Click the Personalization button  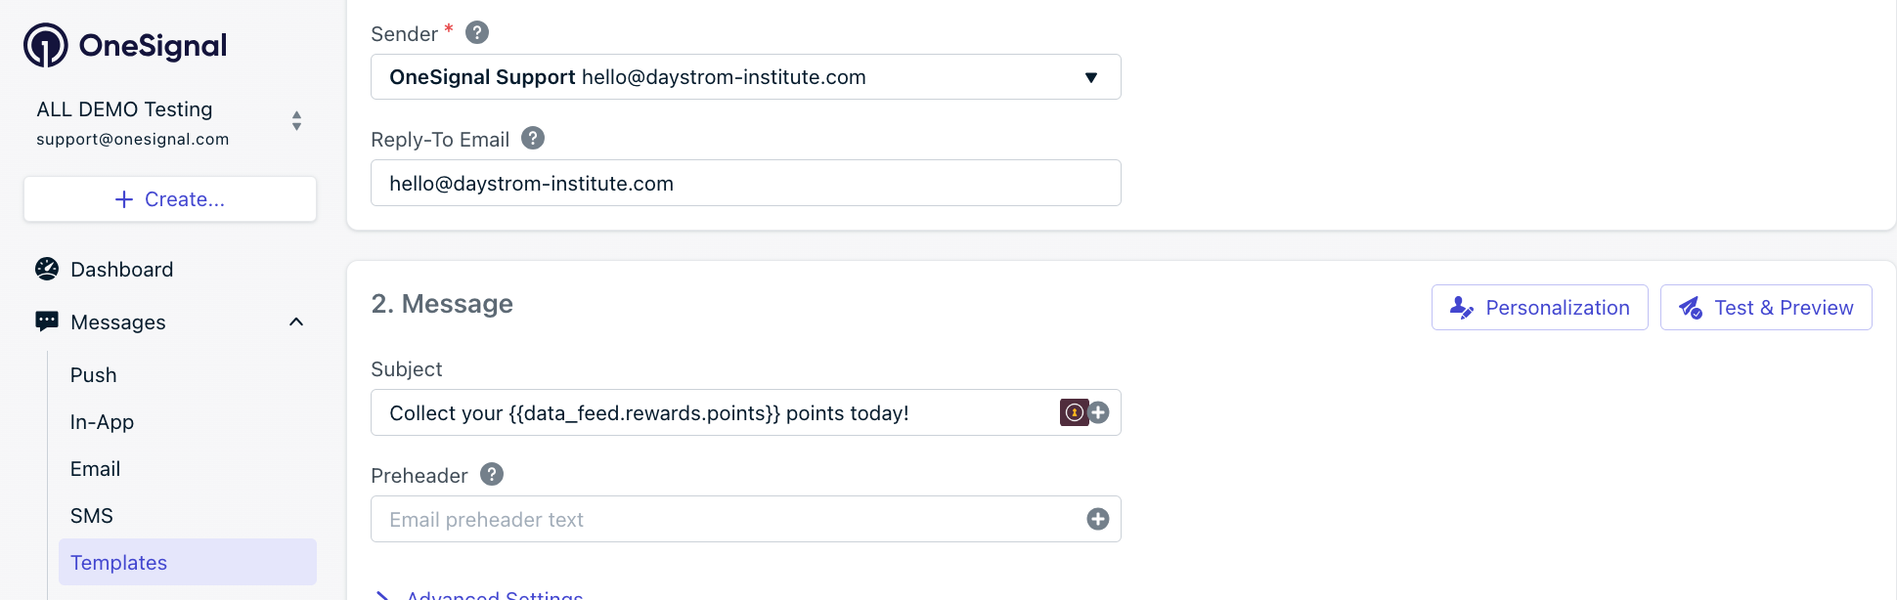pos(1540,308)
